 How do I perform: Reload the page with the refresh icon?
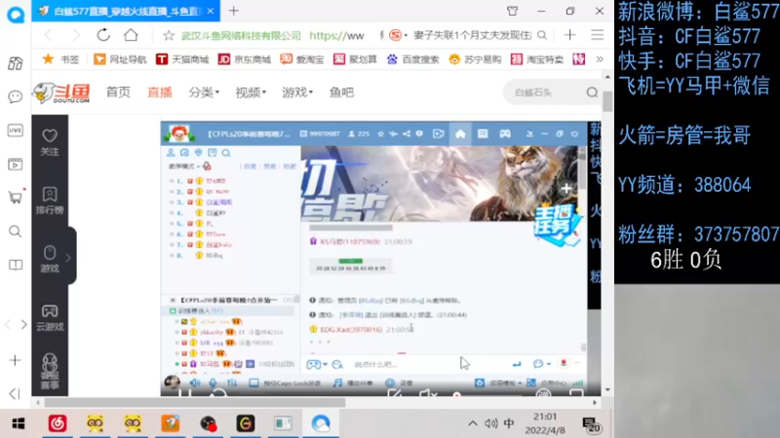coord(103,35)
